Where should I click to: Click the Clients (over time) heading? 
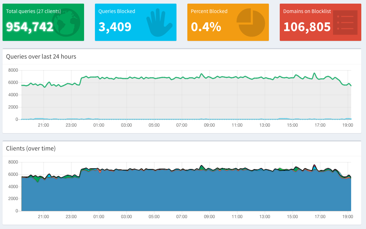31,148
